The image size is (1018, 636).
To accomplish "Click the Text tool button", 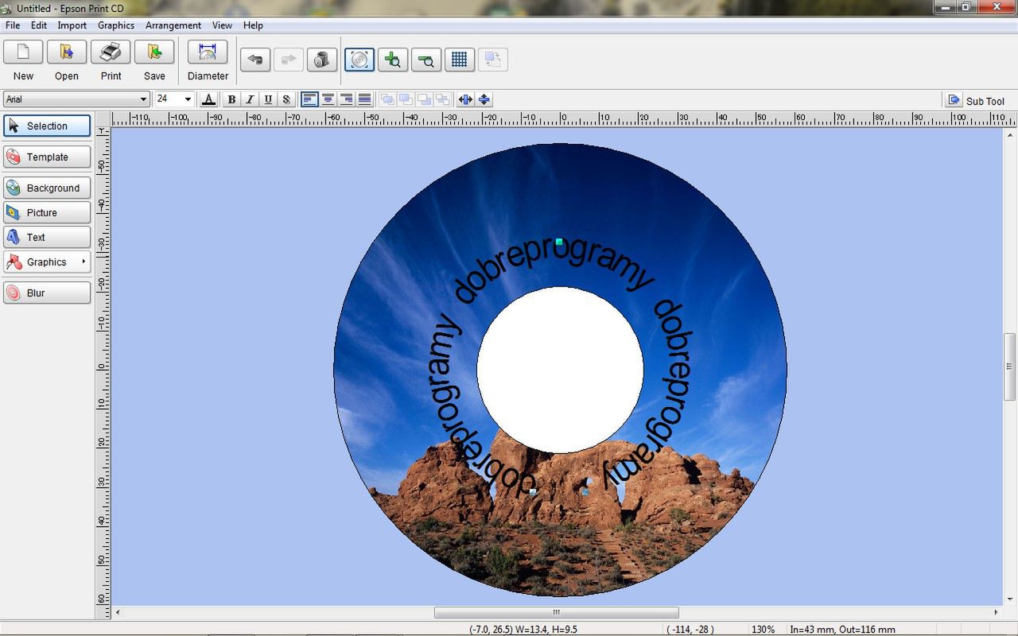I will (47, 237).
